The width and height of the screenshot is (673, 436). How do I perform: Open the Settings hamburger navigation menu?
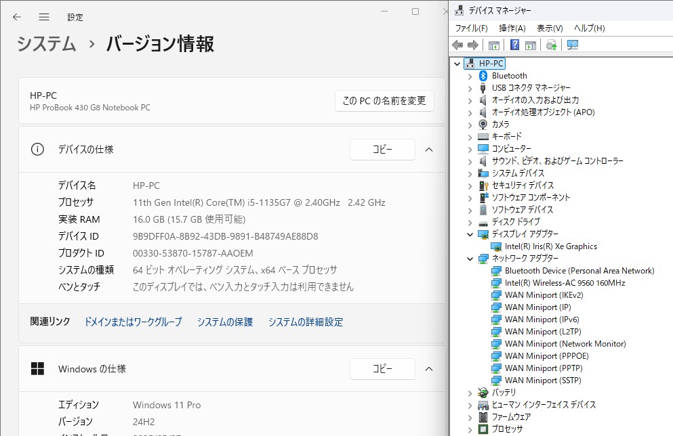coord(44,17)
